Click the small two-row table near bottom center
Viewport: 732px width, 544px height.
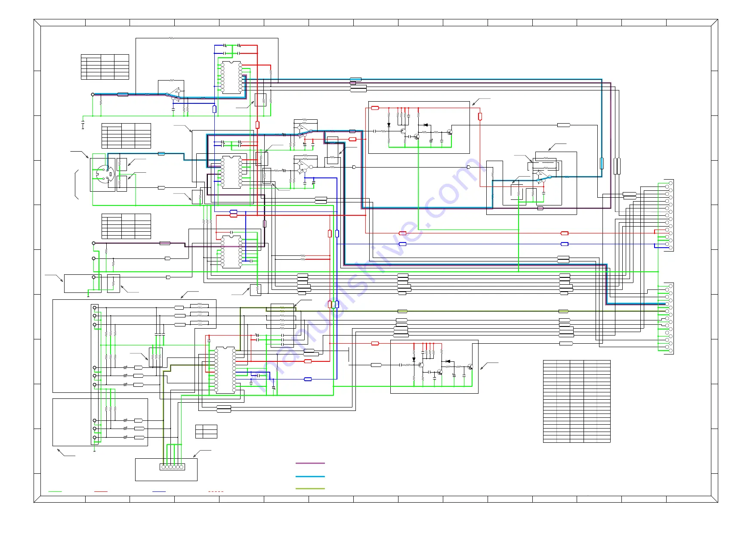pyautogui.click(x=206, y=432)
